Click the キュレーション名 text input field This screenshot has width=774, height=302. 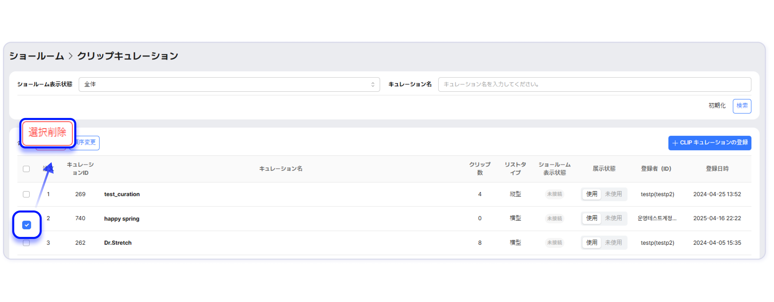click(x=594, y=84)
